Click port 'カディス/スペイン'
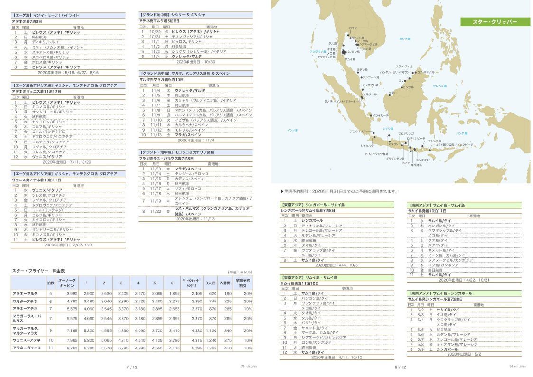Viewport: 533px width, 377px height. click(190, 179)
